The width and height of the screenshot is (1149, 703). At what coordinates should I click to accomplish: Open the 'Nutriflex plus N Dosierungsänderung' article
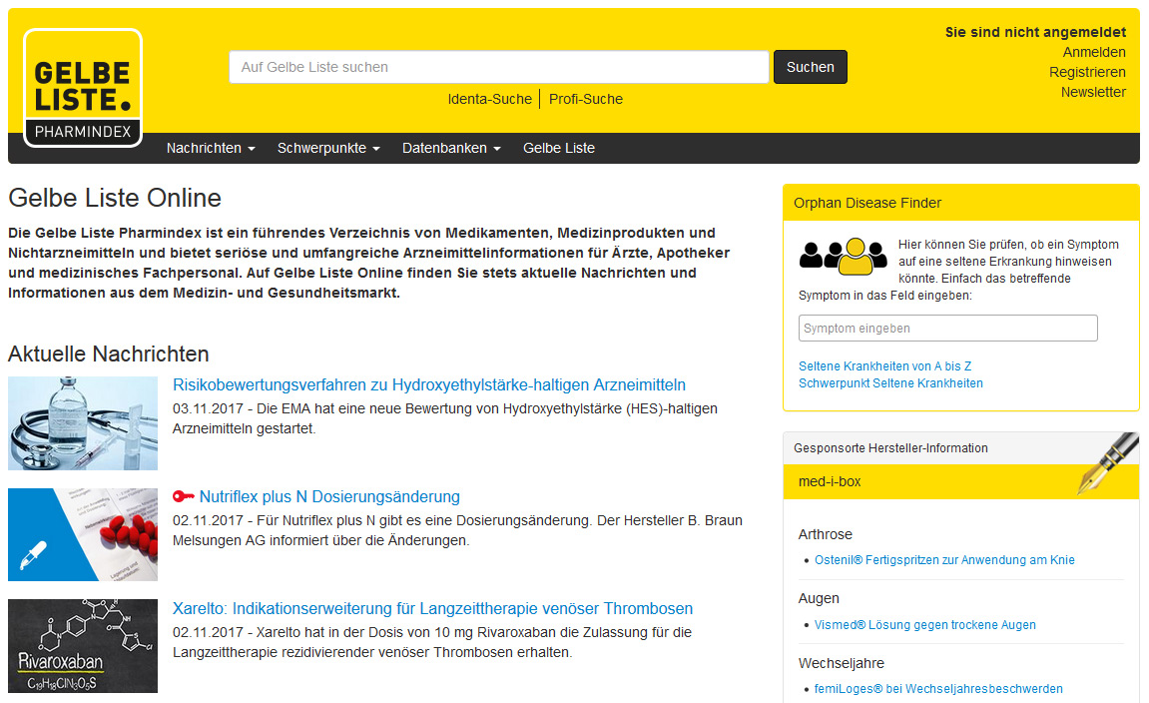pyautogui.click(x=329, y=497)
